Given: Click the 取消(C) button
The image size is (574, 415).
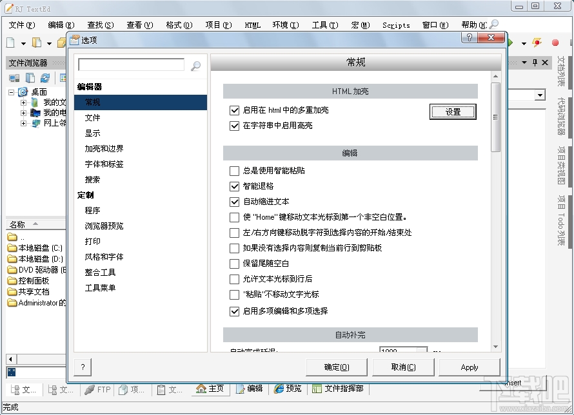Looking at the screenshot, I should pos(403,367).
